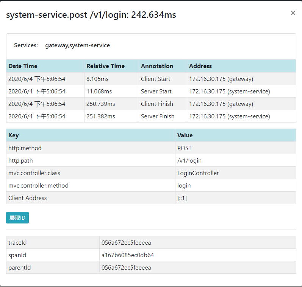Select the Server Start annotation cell
The height and width of the screenshot is (287, 302).
pyautogui.click(x=156, y=92)
